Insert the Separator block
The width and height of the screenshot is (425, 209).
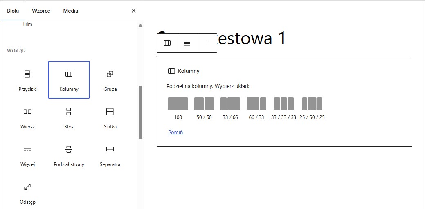point(110,155)
